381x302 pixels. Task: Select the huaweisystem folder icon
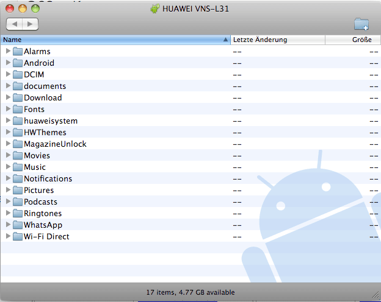click(18, 121)
